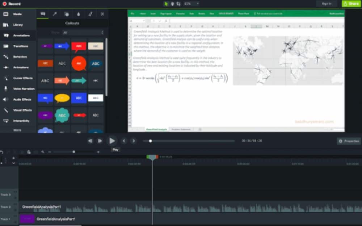Switch to Sketch Motion annotation tab
Image resolution: width=362 pixels, height=226 pixels.
(90, 14)
